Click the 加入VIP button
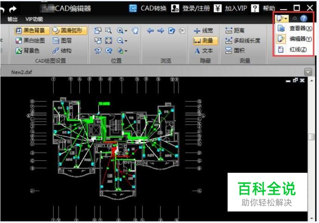 tap(230, 8)
